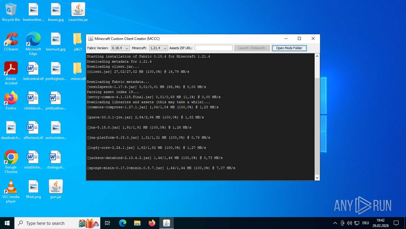Open the jdk21 folder
Viewport: 406px width, 229px height.
click(x=78, y=41)
